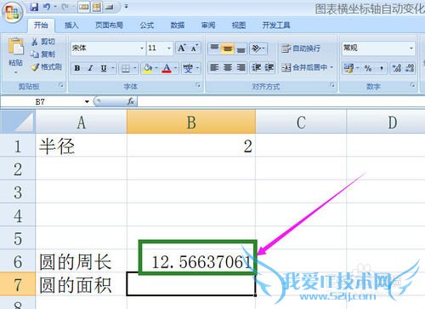Click the Office button
Screen dimensions: 425x309
tap(12, 12)
